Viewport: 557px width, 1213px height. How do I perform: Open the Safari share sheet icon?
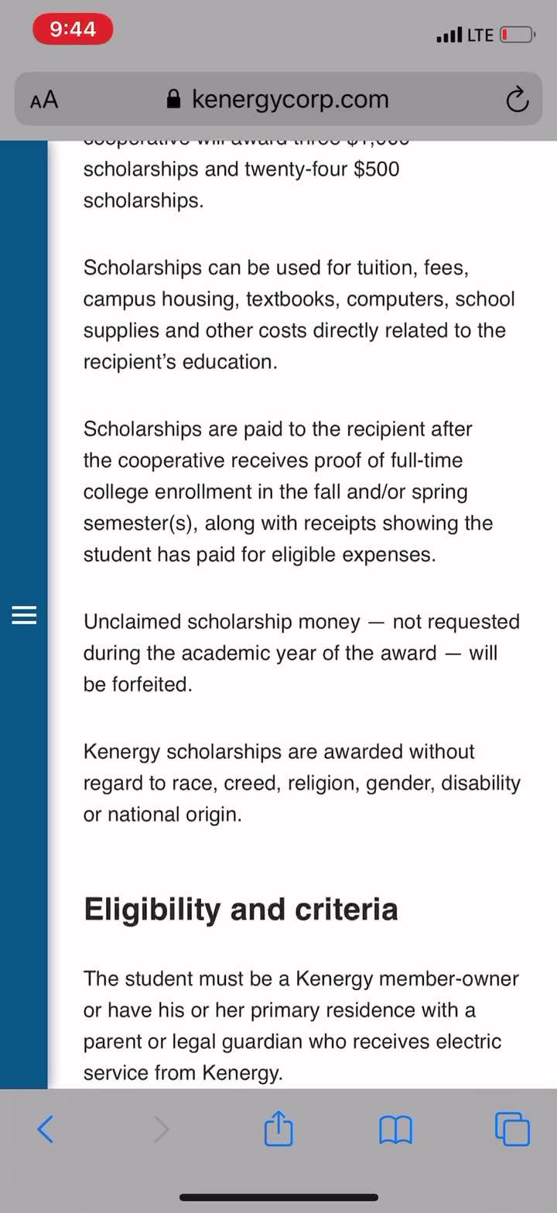[x=278, y=1127]
